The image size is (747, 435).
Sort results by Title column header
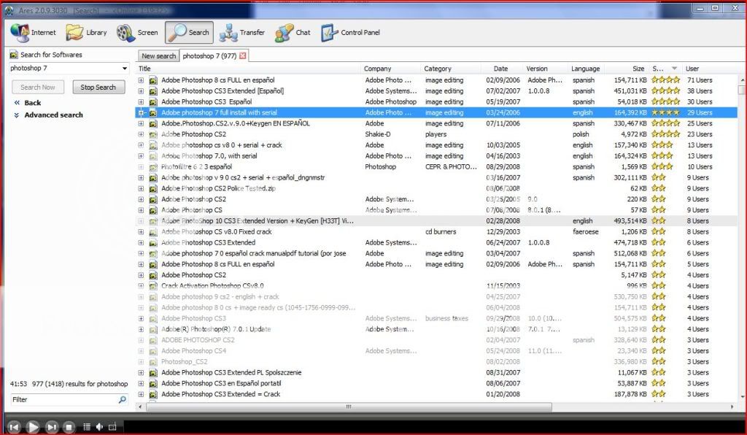click(x=248, y=69)
